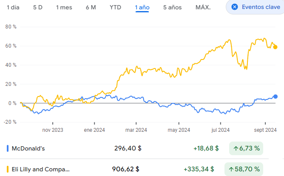The image size is (284, 176).
Task: Show the 5 años range
Action: pyautogui.click(x=172, y=7)
